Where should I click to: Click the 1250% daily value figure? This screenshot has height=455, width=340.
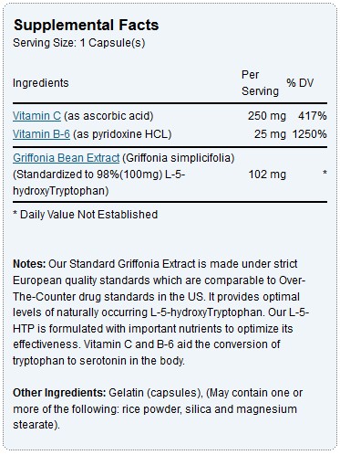310,134
